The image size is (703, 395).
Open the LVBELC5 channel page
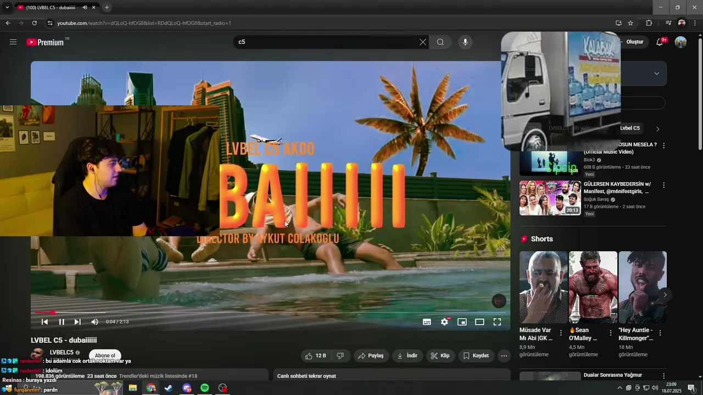pyautogui.click(x=62, y=352)
